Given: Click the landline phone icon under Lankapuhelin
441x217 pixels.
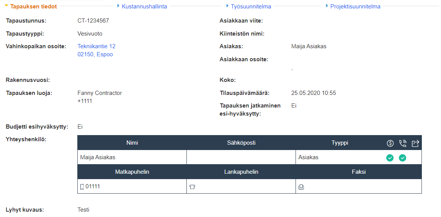Looking at the screenshot, I should point(192,187).
